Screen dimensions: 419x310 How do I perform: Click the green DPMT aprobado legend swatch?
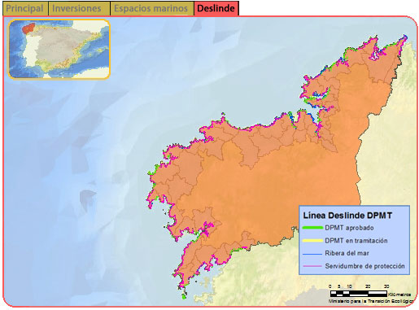click(312, 228)
